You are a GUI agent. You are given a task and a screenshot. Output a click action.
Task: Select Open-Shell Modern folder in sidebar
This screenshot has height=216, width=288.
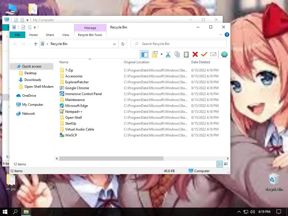tap(39, 87)
